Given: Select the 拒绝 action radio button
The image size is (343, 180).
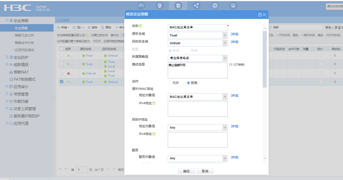Looking at the screenshot, I should [188, 83].
